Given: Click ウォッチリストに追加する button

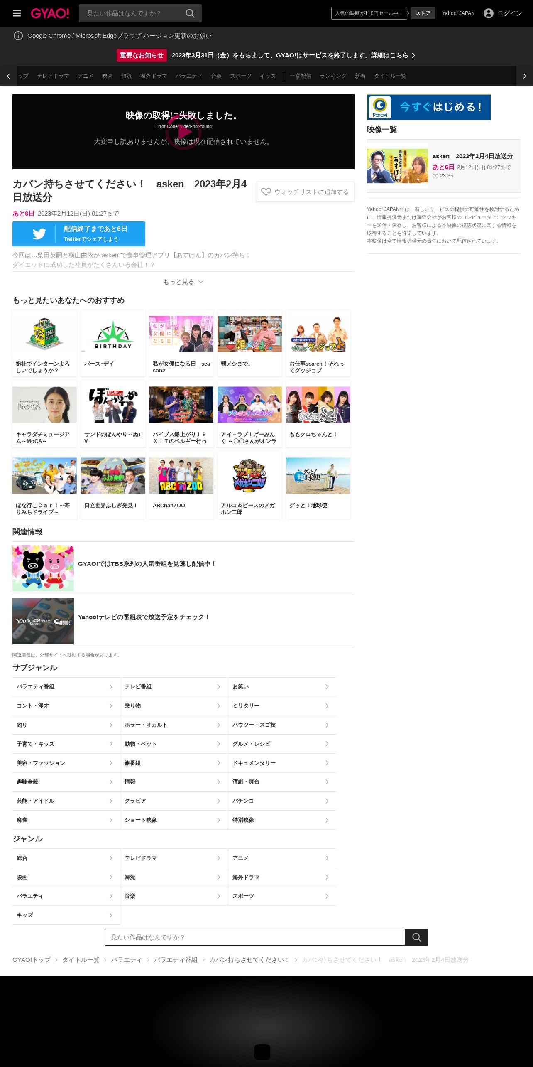Looking at the screenshot, I should pyautogui.click(x=305, y=192).
